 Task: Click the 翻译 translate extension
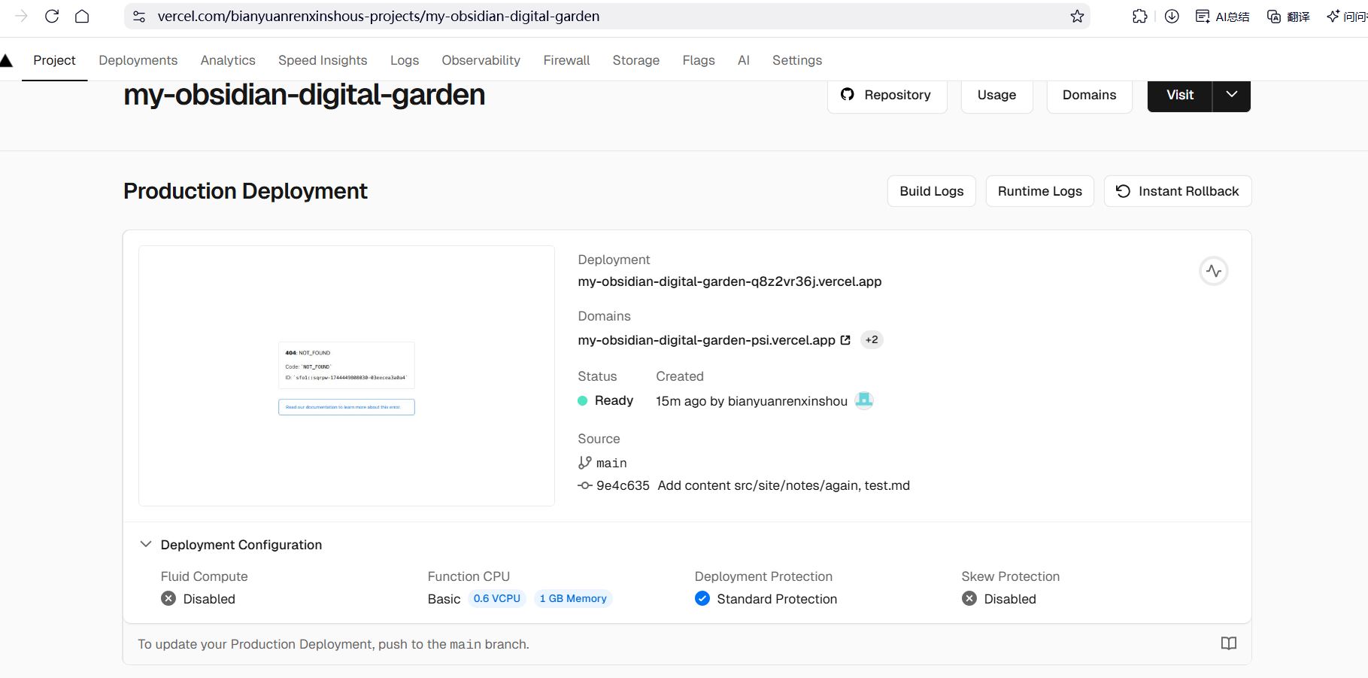[x=1288, y=16]
